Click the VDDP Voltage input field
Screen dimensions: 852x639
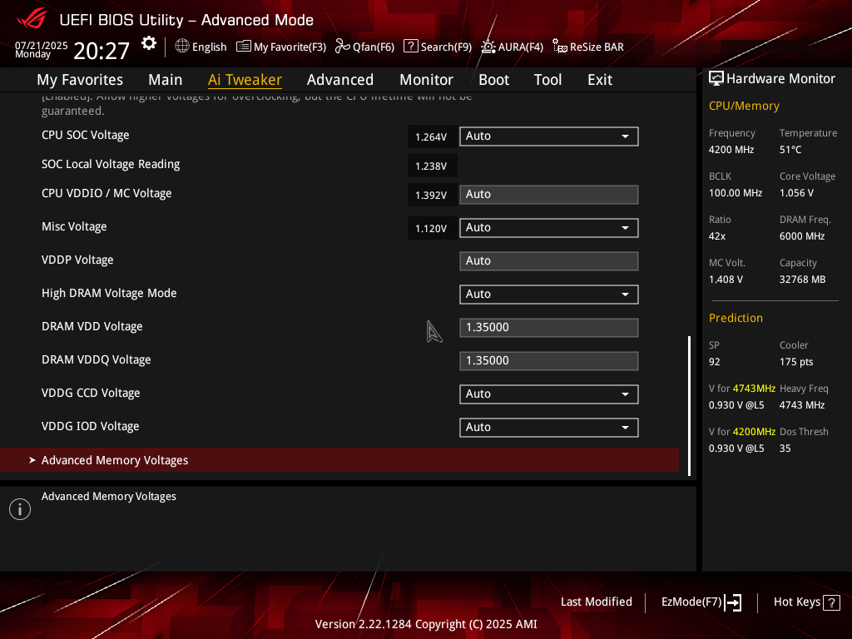coord(549,261)
